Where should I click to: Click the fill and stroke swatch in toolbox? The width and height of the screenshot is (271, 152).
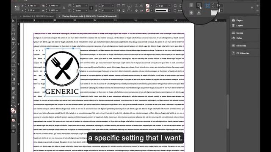click(13, 111)
